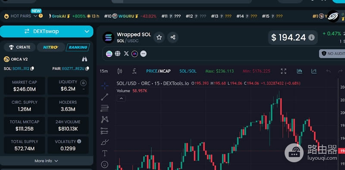Click the 572.74M total supply value
This screenshot has height=170, width=345.
tap(25, 148)
